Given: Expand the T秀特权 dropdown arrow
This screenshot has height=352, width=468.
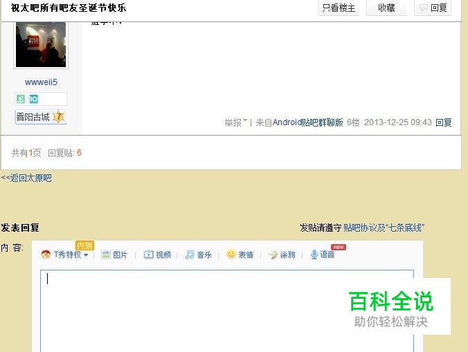Looking at the screenshot, I should pyautogui.click(x=87, y=255).
